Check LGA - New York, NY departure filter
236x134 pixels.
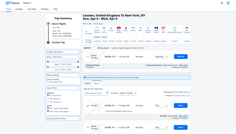pos(48,102)
